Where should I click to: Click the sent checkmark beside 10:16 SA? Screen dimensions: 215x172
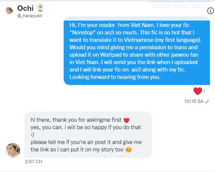point(207,102)
